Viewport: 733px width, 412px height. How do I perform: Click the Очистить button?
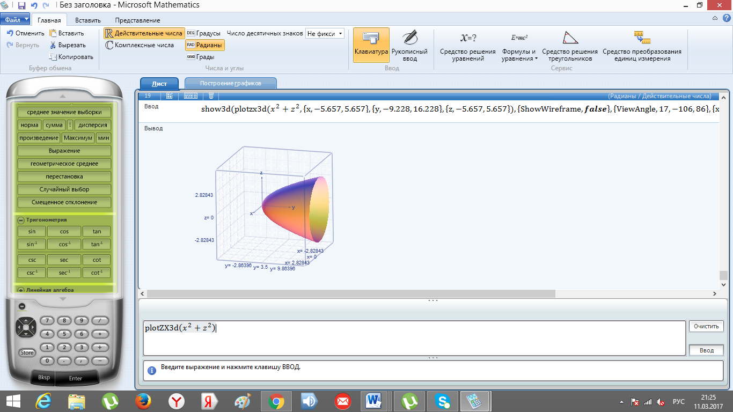pyautogui.click(x=706, y=326)
